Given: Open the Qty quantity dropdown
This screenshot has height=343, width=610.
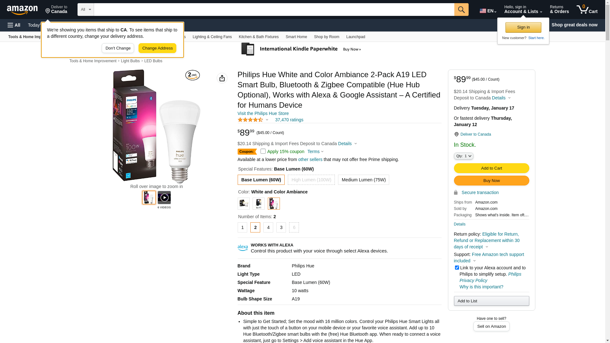Looking at the screenshot, I should (x=464, y=156).
